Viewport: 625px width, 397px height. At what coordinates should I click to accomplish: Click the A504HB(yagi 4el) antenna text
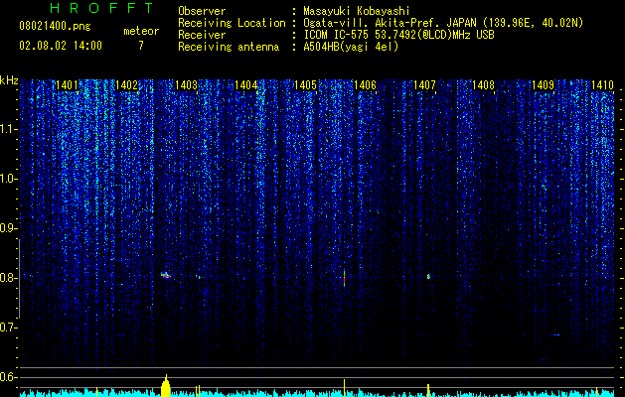coord(351,47)
